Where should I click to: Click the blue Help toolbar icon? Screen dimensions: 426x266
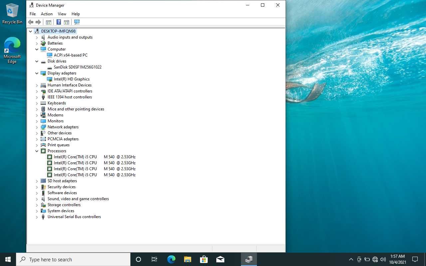(x=59, y=22)
